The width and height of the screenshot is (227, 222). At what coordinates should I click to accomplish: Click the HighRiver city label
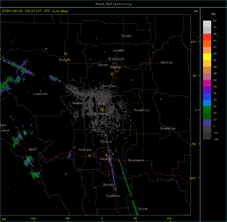click(113, 196)
